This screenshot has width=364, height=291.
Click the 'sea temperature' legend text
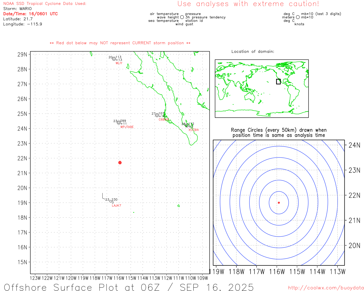(x=164, y=21)
